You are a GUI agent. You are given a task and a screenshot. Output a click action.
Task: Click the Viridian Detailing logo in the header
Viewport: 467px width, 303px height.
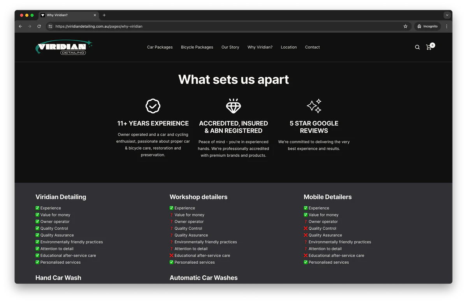coord(64,47)
